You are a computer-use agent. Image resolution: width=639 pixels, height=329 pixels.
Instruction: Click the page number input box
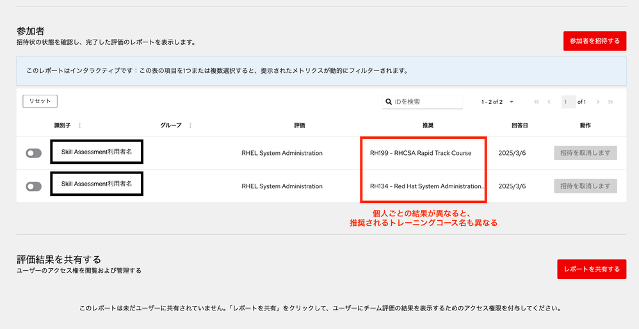point(568,102)
